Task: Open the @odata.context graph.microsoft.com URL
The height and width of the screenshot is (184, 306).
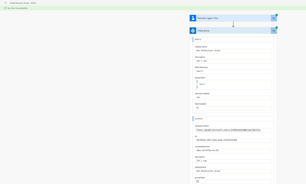Action: [229, 130]
